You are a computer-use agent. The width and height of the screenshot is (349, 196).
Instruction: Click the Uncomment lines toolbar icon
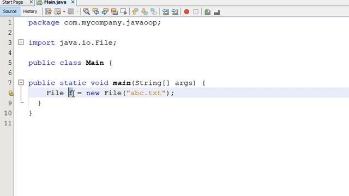[x=217, y=12]
